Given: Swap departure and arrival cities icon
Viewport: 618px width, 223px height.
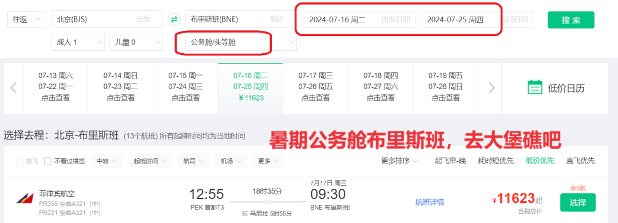Looking at the screenshot, I should (x=174, y=19).
